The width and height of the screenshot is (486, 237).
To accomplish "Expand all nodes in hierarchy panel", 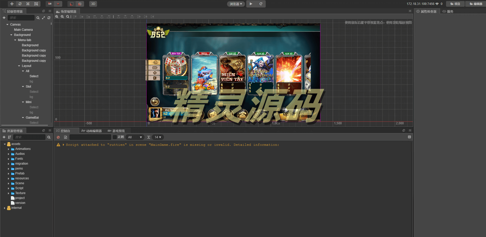I will (x=43, y=18).
